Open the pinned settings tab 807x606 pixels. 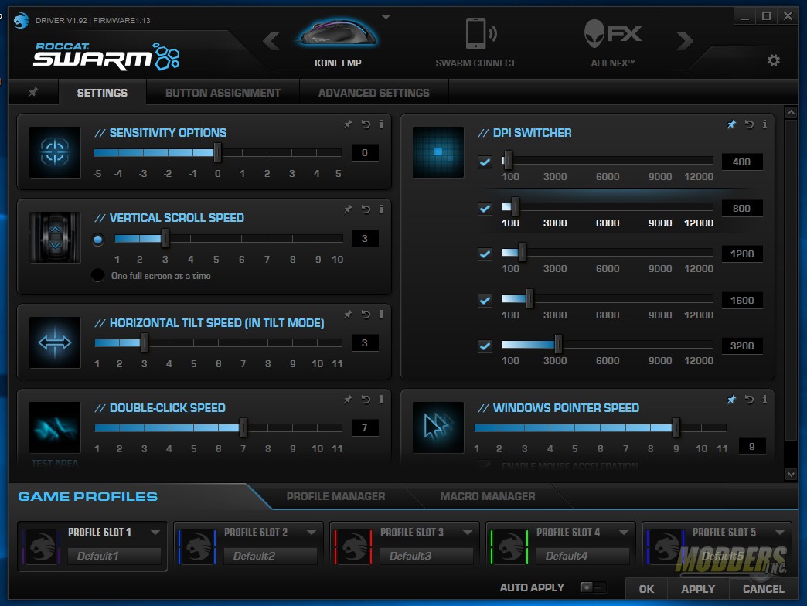(x=33, y=92)
